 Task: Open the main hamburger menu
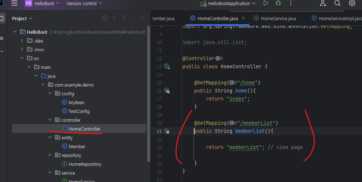pos(14,3)
